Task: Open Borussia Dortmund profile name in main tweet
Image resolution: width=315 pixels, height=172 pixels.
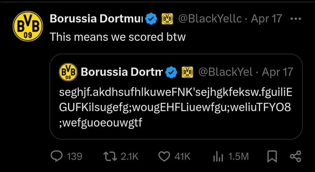Action: point(96,19)
